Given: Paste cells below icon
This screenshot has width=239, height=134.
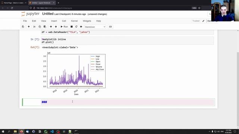Looking at the screenshot, I should pos(45,27).
